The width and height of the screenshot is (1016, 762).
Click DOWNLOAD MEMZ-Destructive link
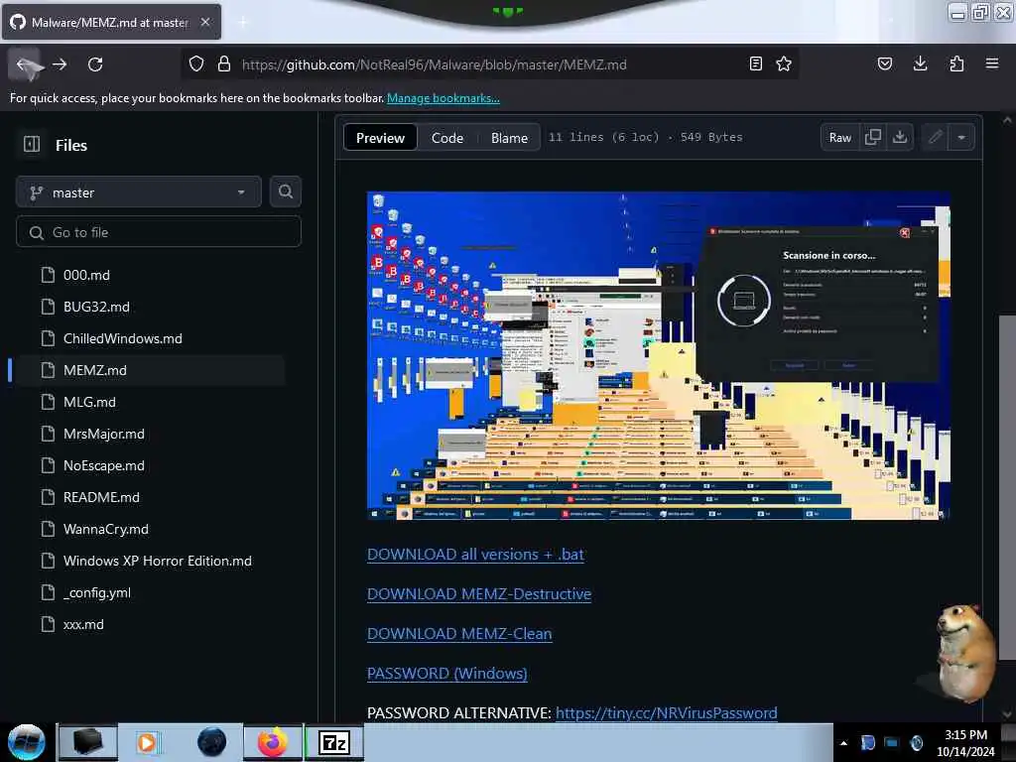pyautogui.click(x=479, y=594)
